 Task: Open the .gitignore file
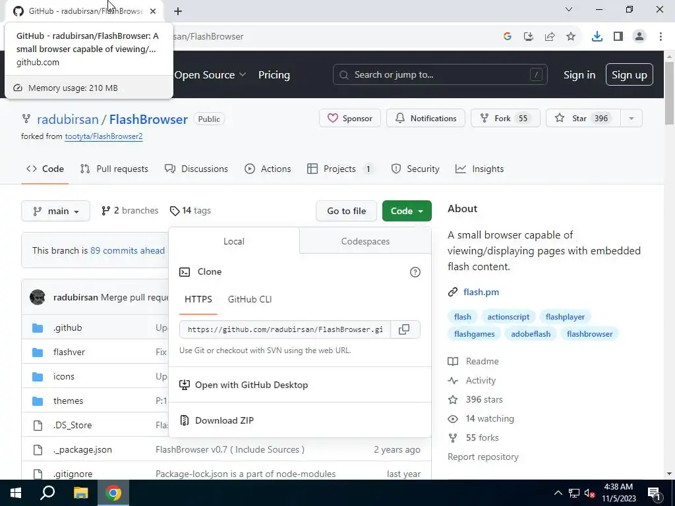pos(73,474)
